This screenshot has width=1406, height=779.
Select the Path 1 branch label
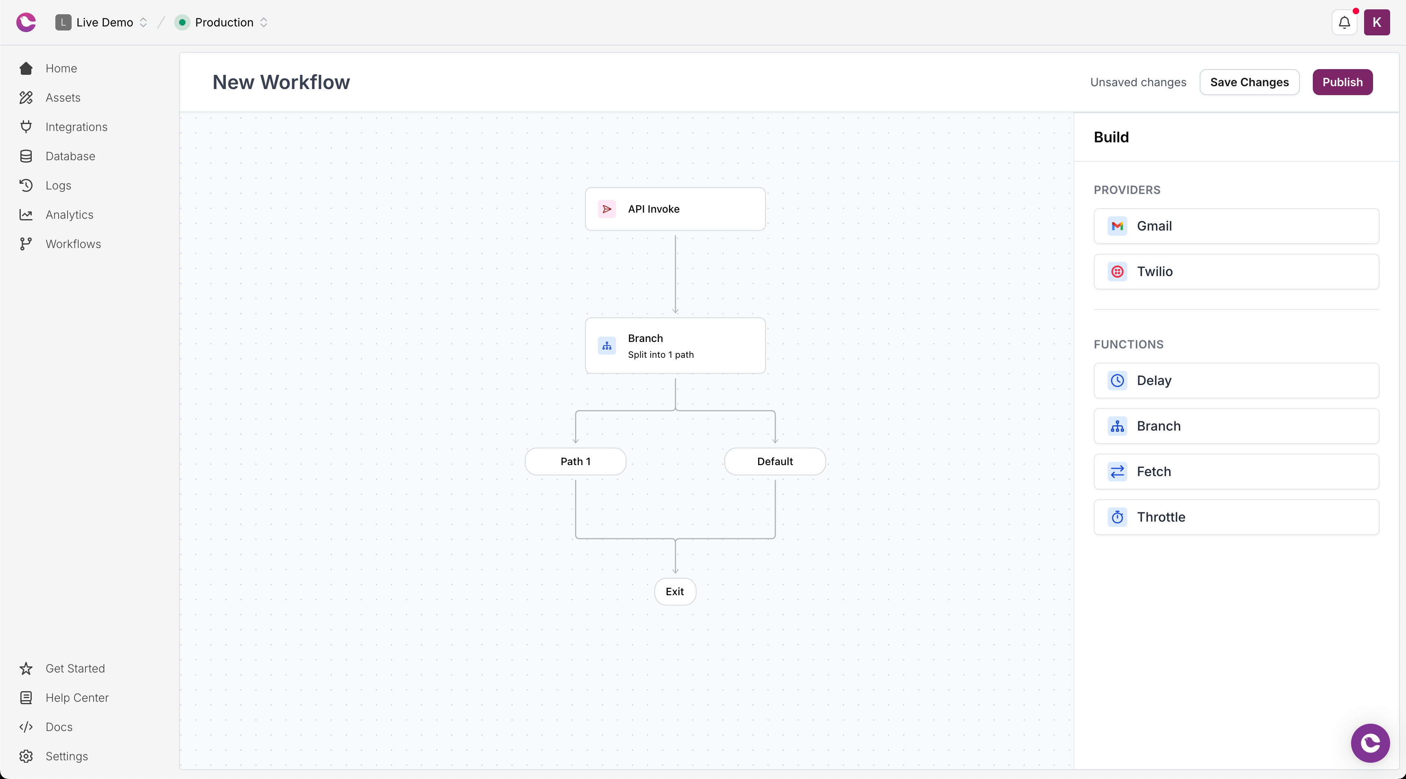click(x=575, y=461)
